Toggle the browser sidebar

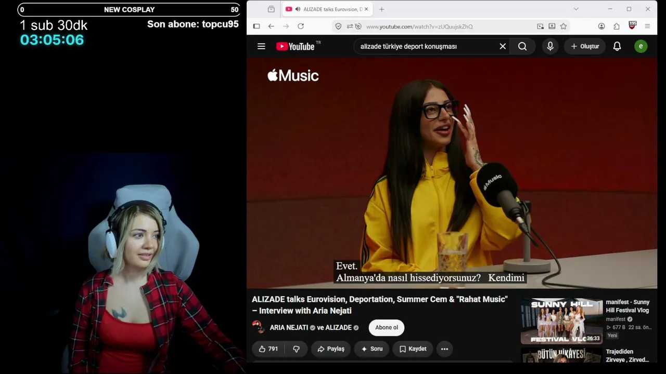pos(257,26)
